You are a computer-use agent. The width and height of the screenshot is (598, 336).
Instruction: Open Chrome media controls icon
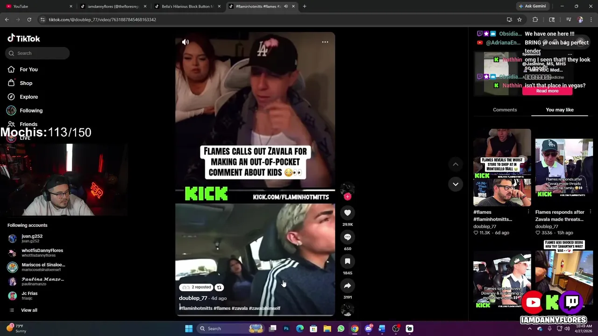pyautogui.click(x=569, y=20)
